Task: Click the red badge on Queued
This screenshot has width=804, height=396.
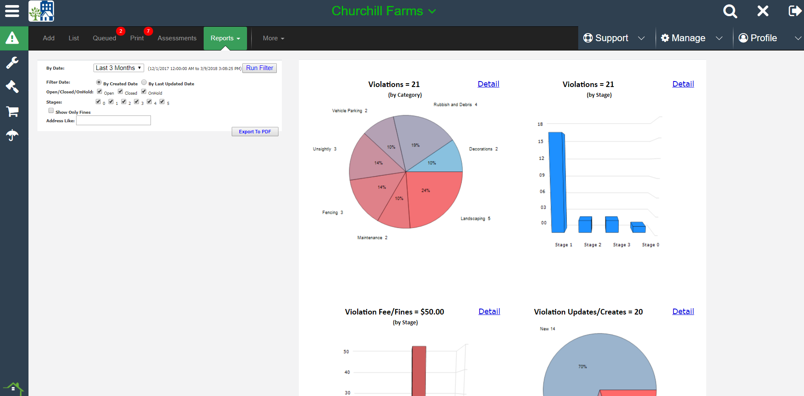Action: pos(121,31)
